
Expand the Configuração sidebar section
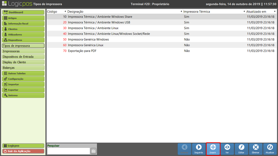(23, 79)
